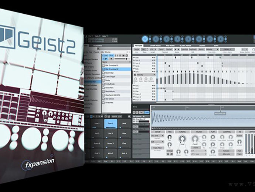Mute the Stab track
The image size is (255, 192).
point(153,57)
